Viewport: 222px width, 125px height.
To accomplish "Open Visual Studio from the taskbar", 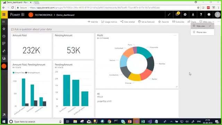I will point(150,122).
